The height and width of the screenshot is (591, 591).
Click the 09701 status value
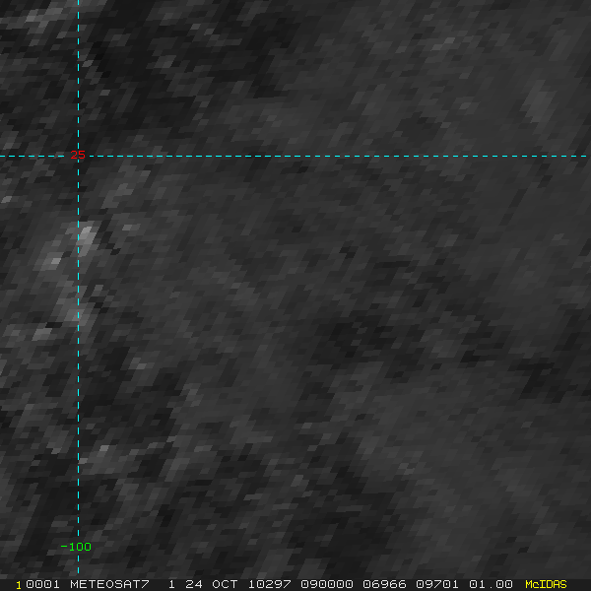tap(437, 584)
